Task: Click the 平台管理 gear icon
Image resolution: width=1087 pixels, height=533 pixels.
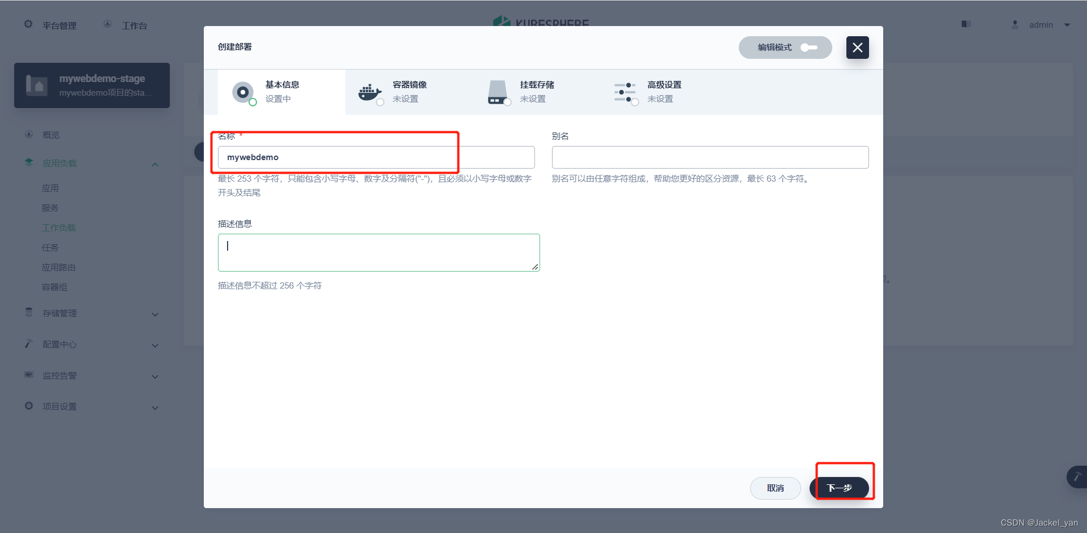Action: click(28, 24)
